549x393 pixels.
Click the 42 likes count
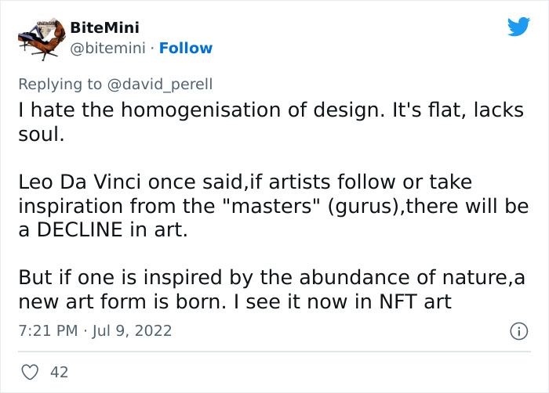click(59, 373)
